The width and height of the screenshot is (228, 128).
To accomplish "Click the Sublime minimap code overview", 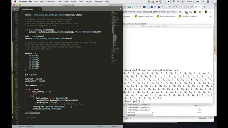I will (116, 38).
